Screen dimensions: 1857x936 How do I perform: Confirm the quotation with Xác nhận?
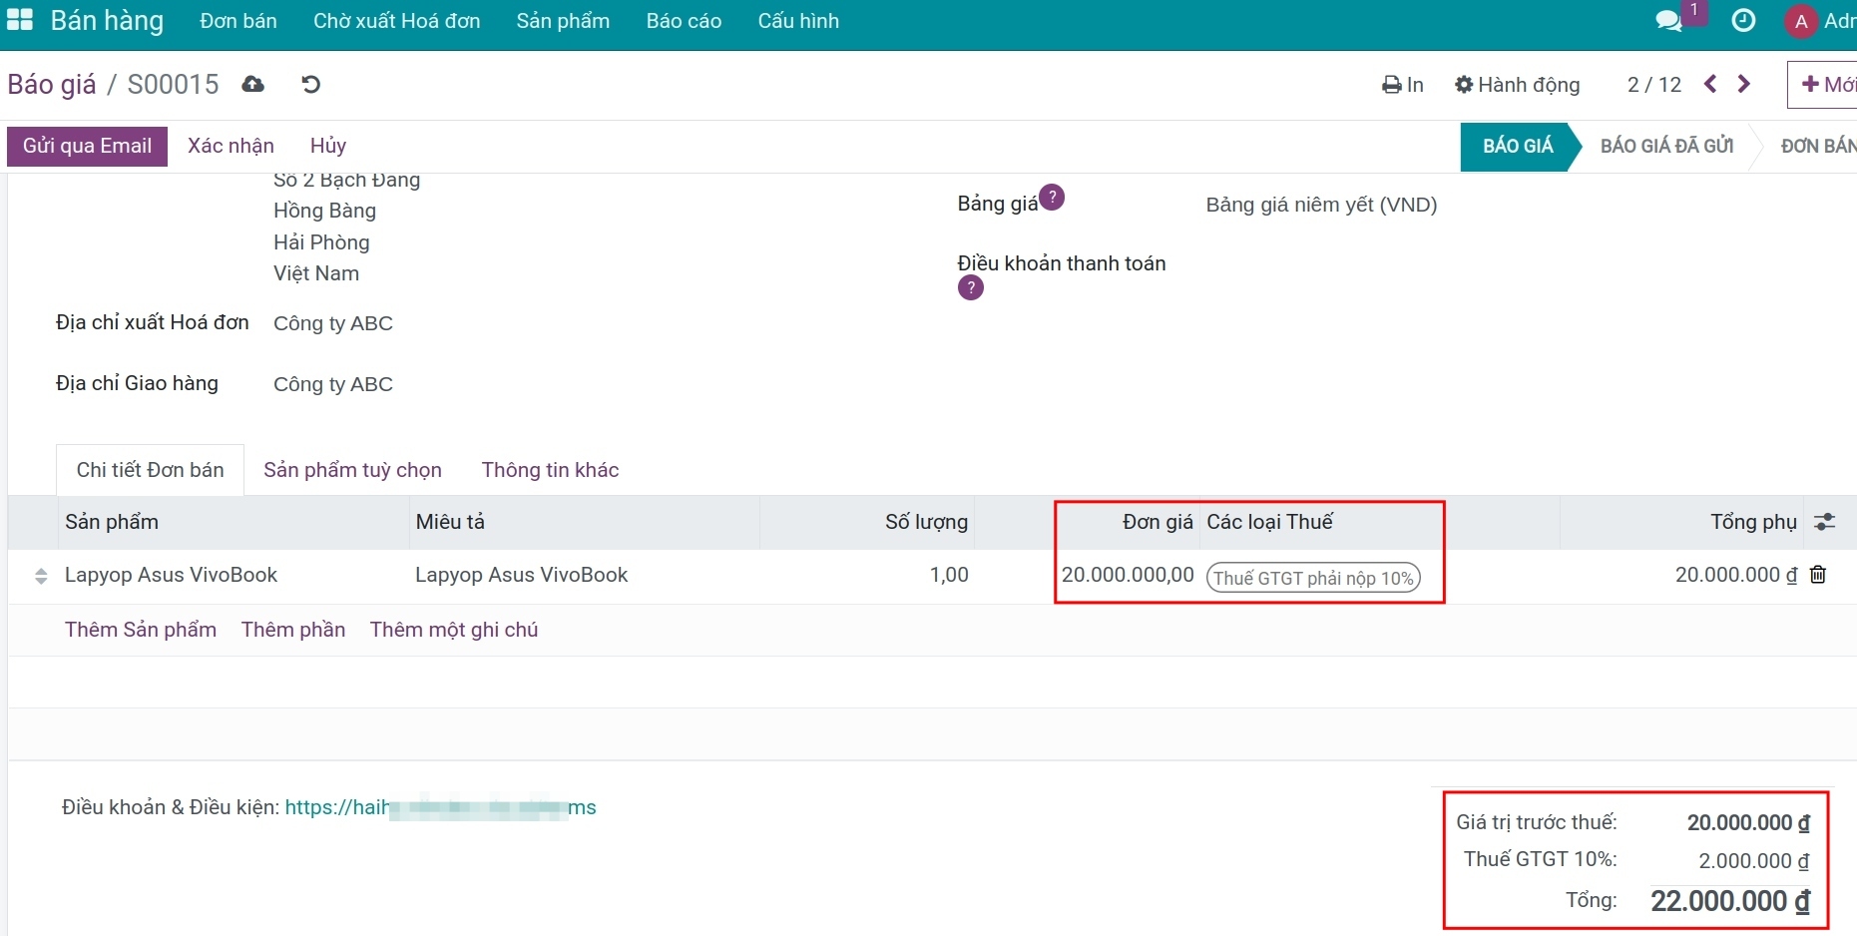pos(230,146)
